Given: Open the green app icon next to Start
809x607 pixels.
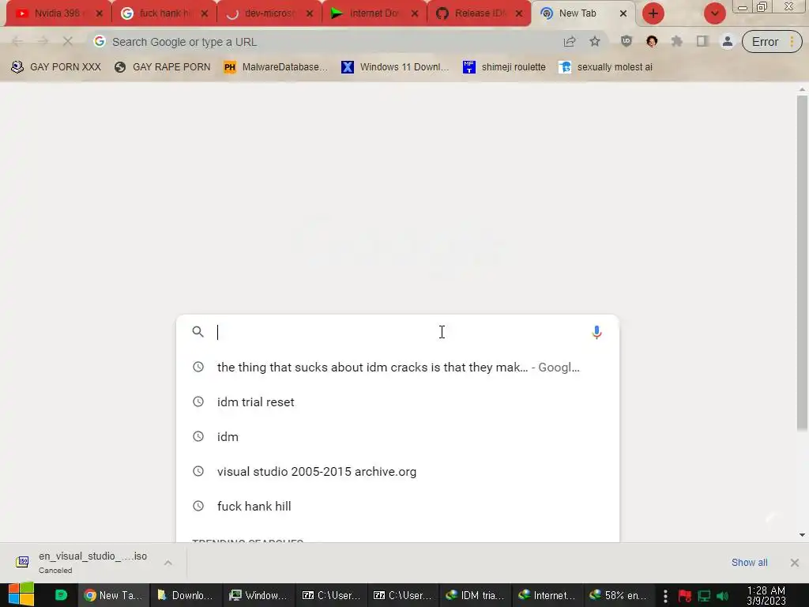Looking at the screenshot, I should 61,595.
